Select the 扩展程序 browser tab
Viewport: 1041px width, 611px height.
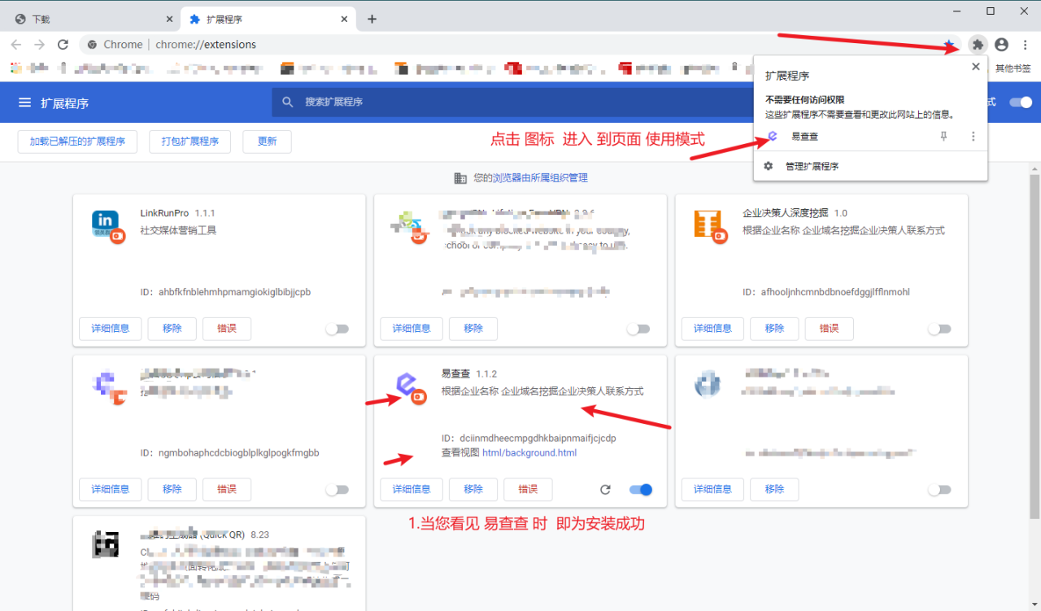pyautogui.click(x=268, y=20)
